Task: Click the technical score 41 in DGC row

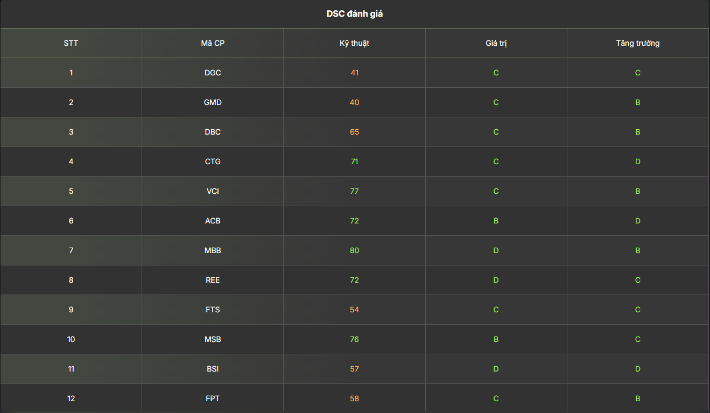Action: coord(354,73)
